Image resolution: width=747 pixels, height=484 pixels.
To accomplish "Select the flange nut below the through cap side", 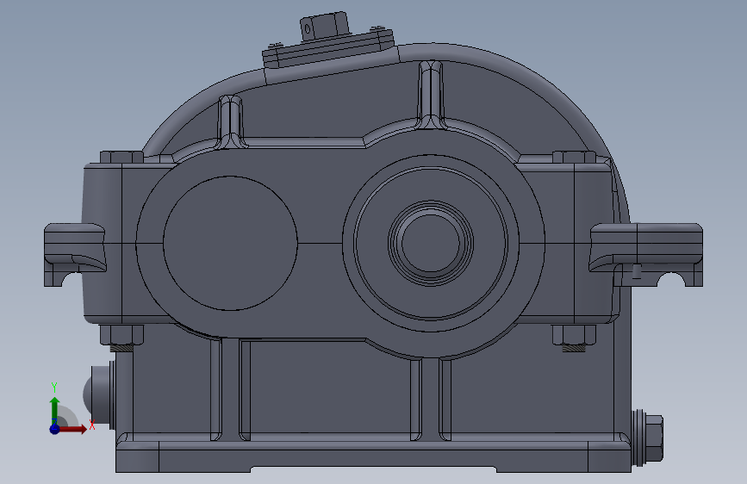I will (574, 335).
